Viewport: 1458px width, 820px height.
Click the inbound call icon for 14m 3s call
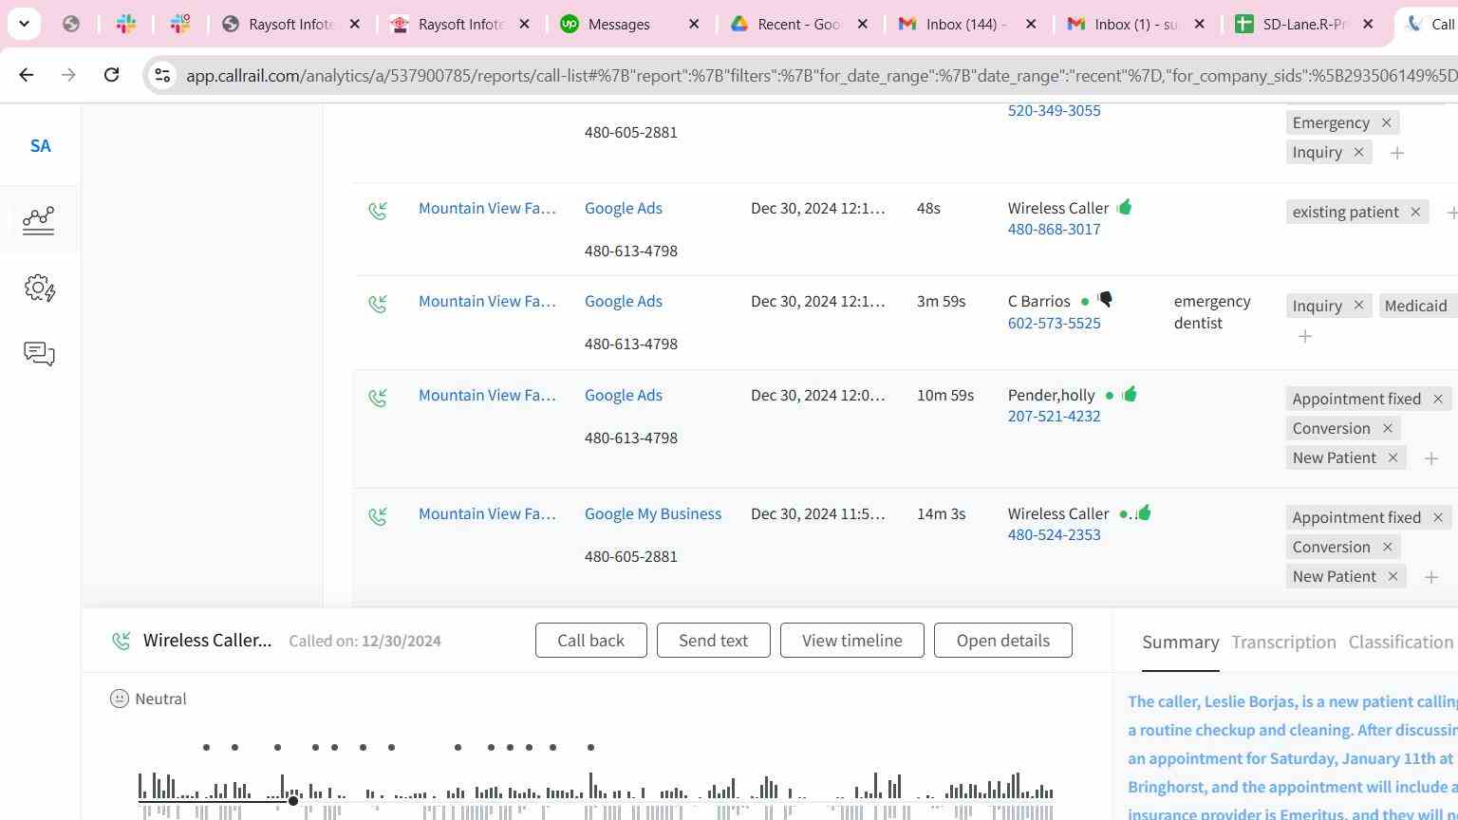click(378, 516)
